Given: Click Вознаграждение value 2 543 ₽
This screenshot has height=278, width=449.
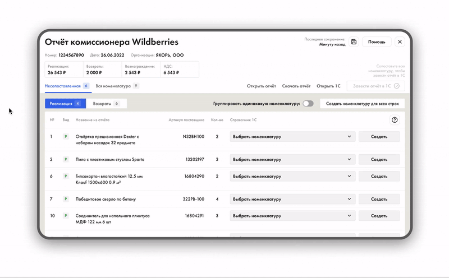Looking at the screenshot, I should coord(132,73).
